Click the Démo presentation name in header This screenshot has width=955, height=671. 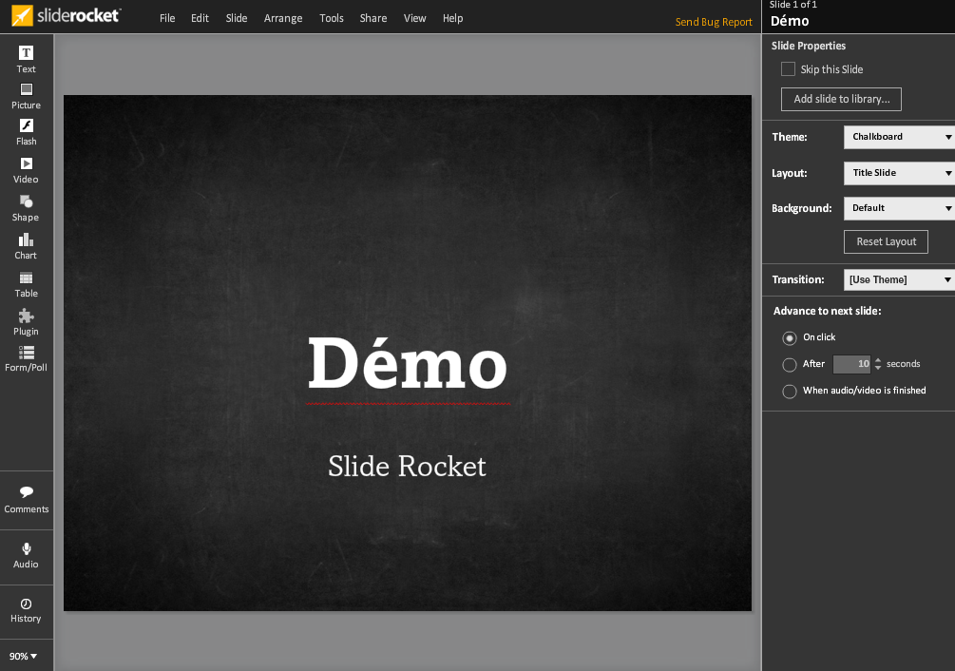coord(790,21)
